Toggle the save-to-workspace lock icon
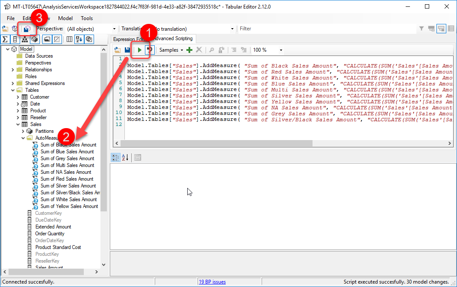The width and height of the screenshot is (457, 287). point(27,29)
